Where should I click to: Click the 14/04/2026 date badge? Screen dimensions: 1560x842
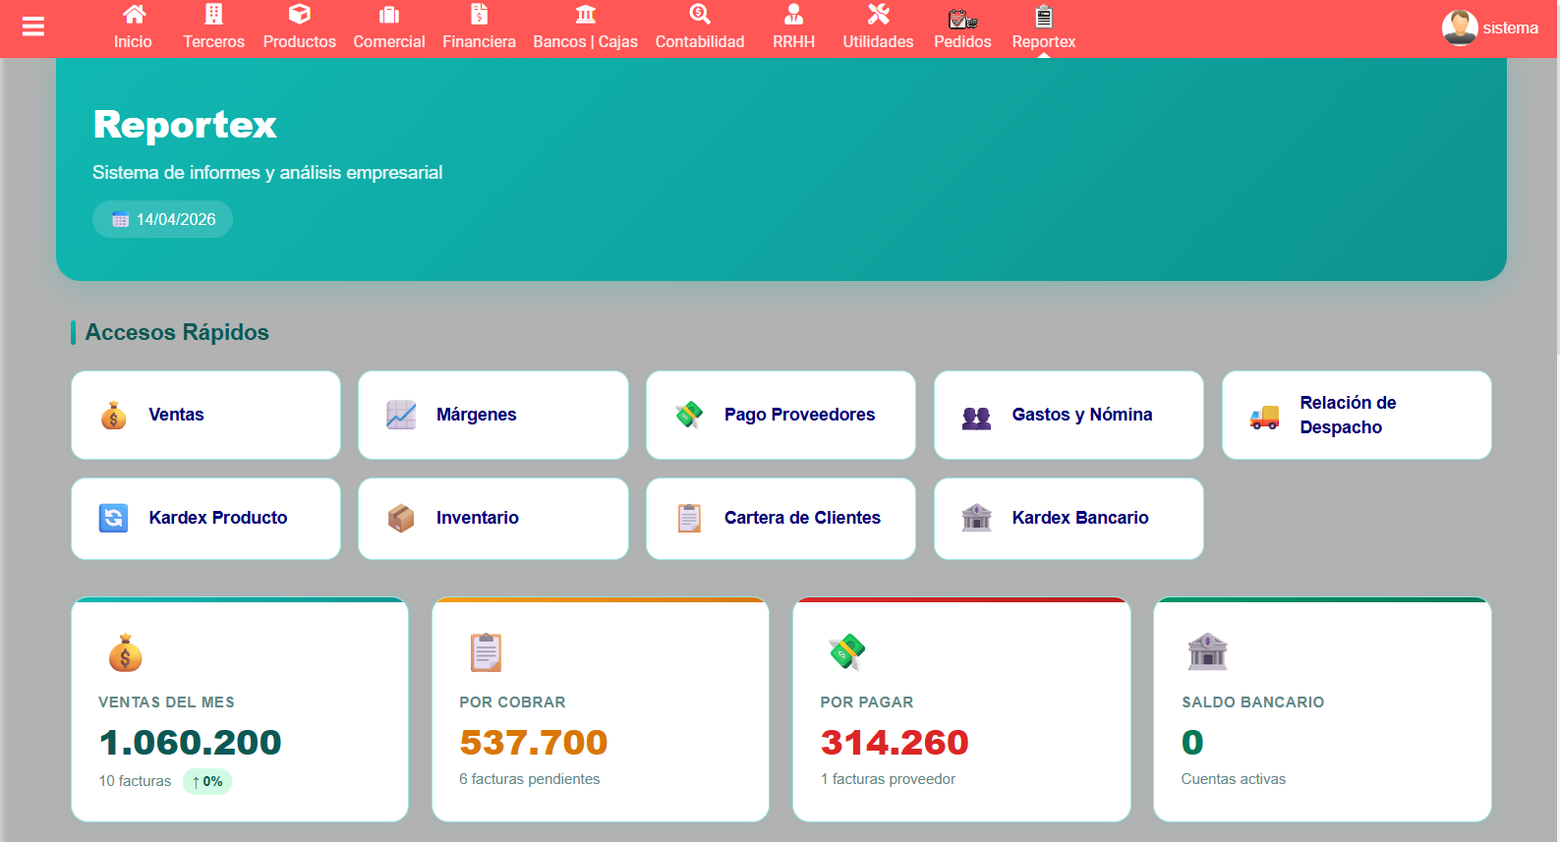click(162, 219)
